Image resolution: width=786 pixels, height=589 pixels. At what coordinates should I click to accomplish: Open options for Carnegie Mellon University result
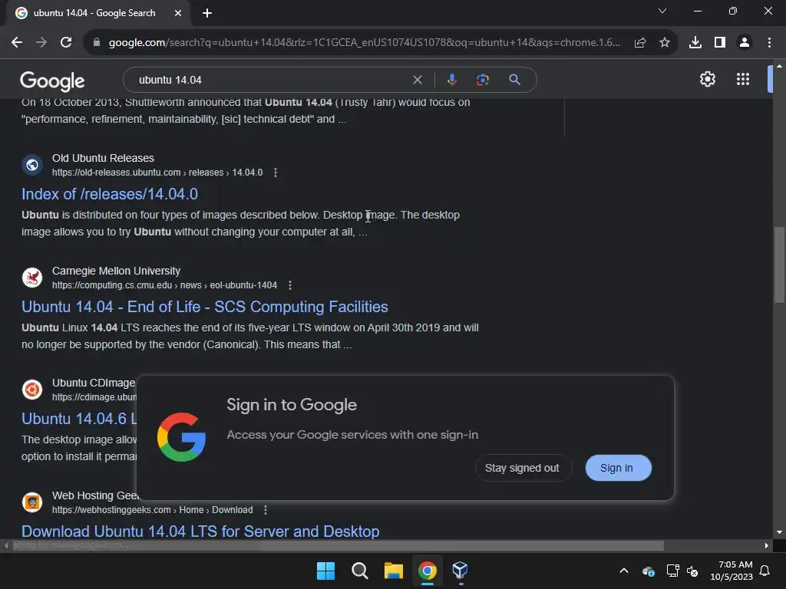coord(289,285)
